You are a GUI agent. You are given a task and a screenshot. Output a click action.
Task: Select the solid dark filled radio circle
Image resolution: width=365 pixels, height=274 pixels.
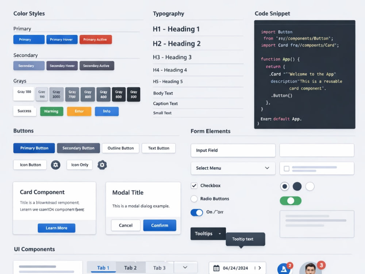tap(297, 186)
